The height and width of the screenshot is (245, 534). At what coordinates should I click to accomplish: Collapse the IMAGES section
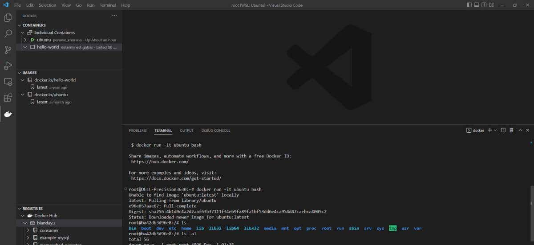tap(20, 73)
